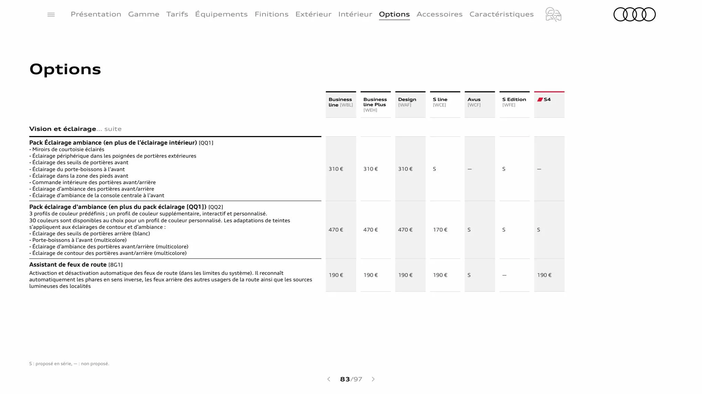Click 470 € under Business line

[x=336, y=230]
